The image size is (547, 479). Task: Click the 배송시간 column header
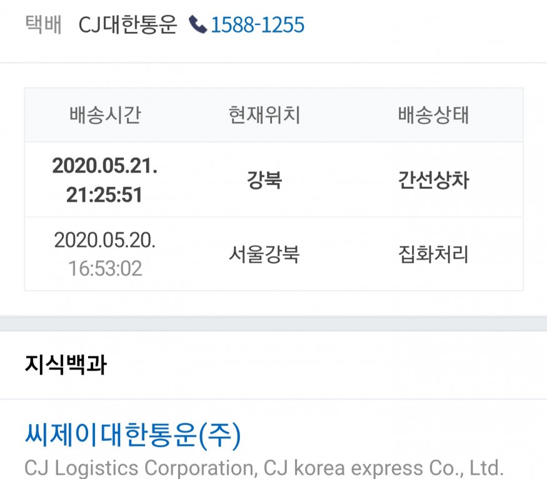click(x=105, y=116)
